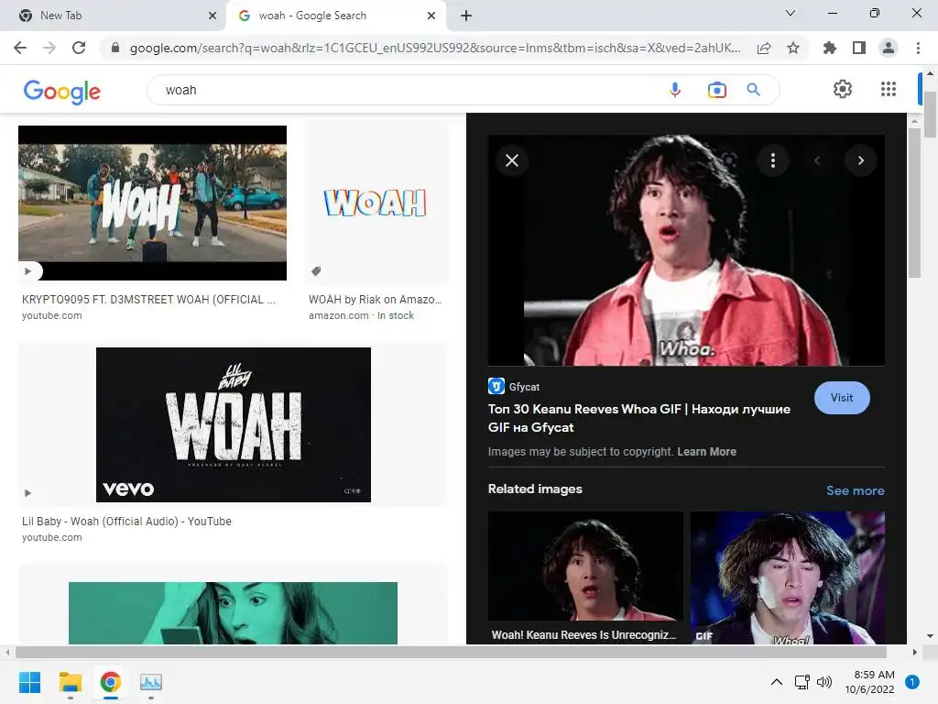Open the Learn More copyright link
Image resolution: width=938 pixels, height=704 pixels.
(706, 451)
